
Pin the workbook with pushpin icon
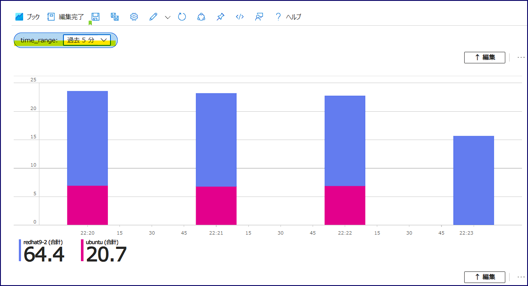pyautogui.click(x=221, y=17)
